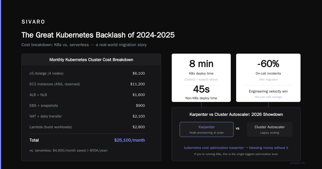Select the Lambda (burst workloads) row
322x169 pixels.
87,127
